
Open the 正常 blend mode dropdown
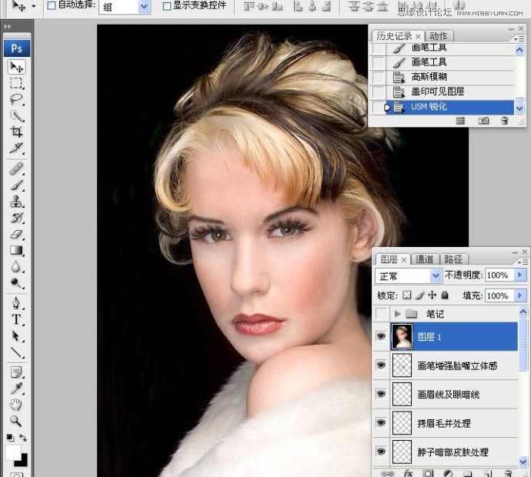436,275
